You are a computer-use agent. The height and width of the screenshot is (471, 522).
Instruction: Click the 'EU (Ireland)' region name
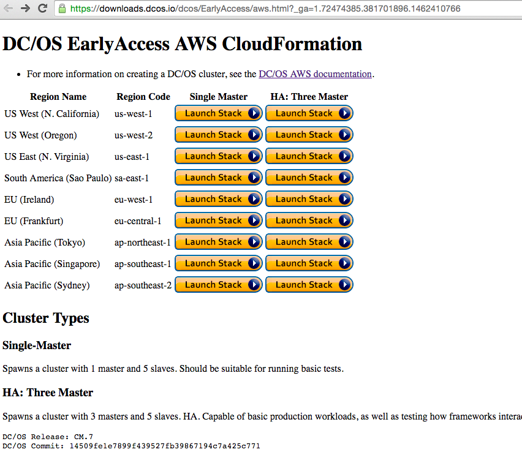pos(29,200)
